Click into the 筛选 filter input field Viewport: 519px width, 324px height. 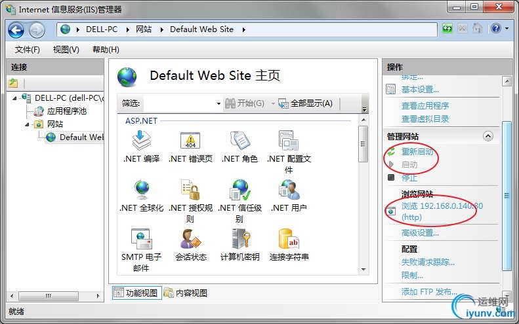(x=178, y=103)
